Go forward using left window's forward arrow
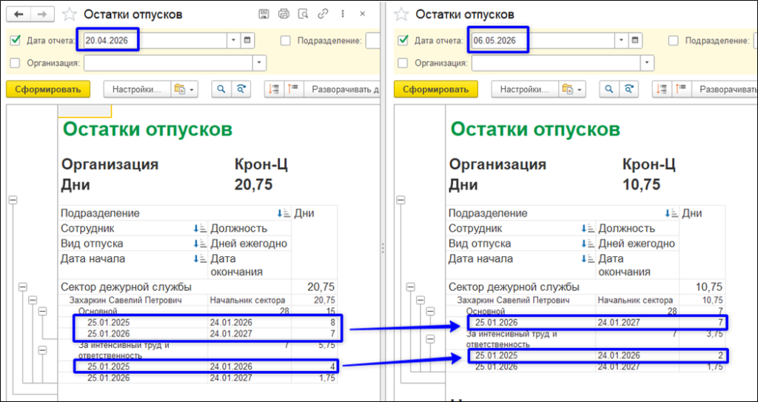 [x=42, y=15]
